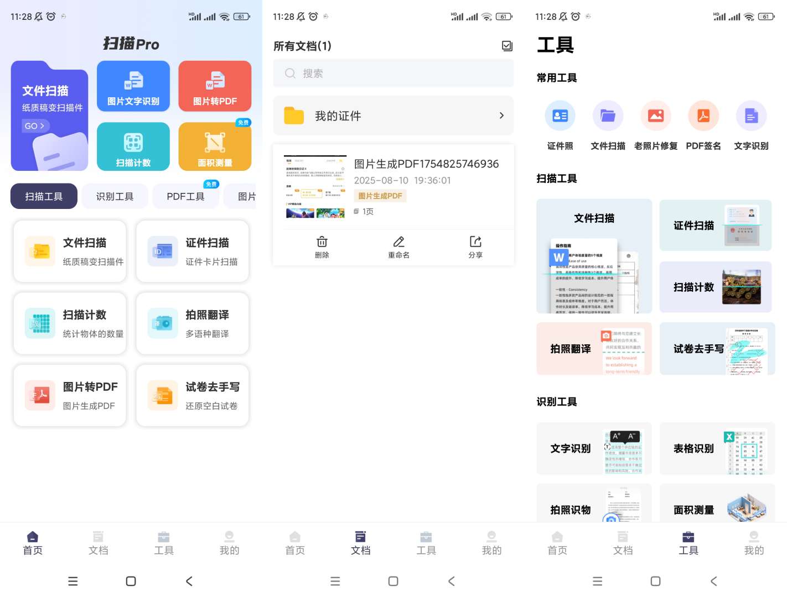Image resolution: width=787 pixels, height=597 pixels.
Task: Open 试卷去手写 card with 还原空白试卷 subtitle
Action: [193, 395]
